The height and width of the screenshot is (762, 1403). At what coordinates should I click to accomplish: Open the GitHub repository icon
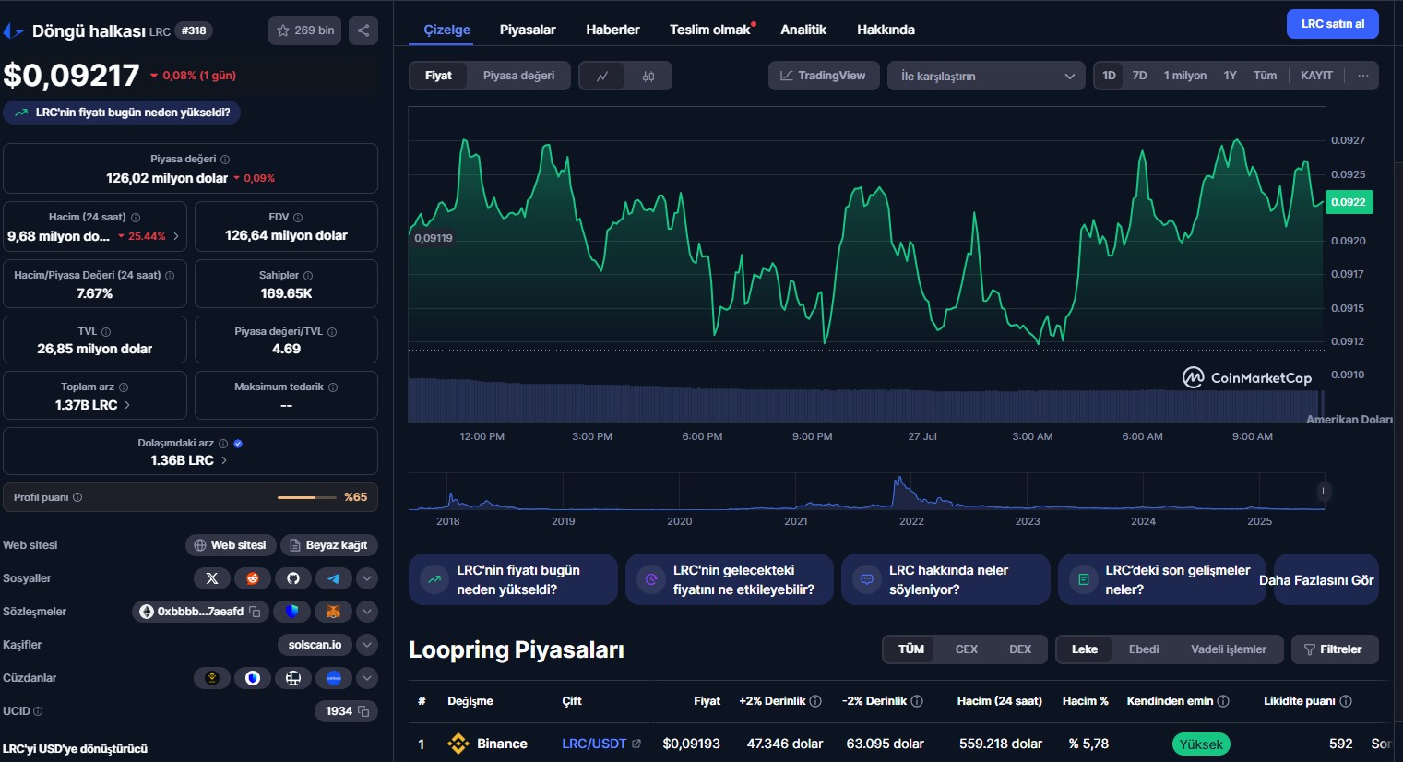[x=293, y=578]
